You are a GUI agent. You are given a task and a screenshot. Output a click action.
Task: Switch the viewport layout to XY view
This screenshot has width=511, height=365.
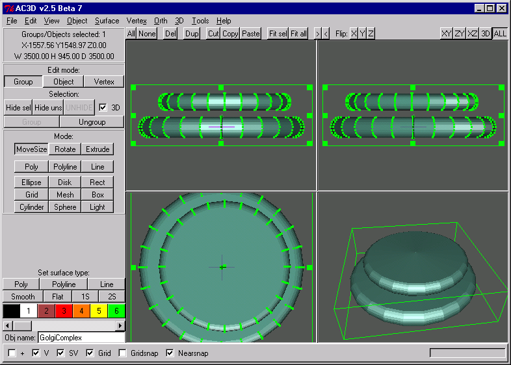coord(446,33)
